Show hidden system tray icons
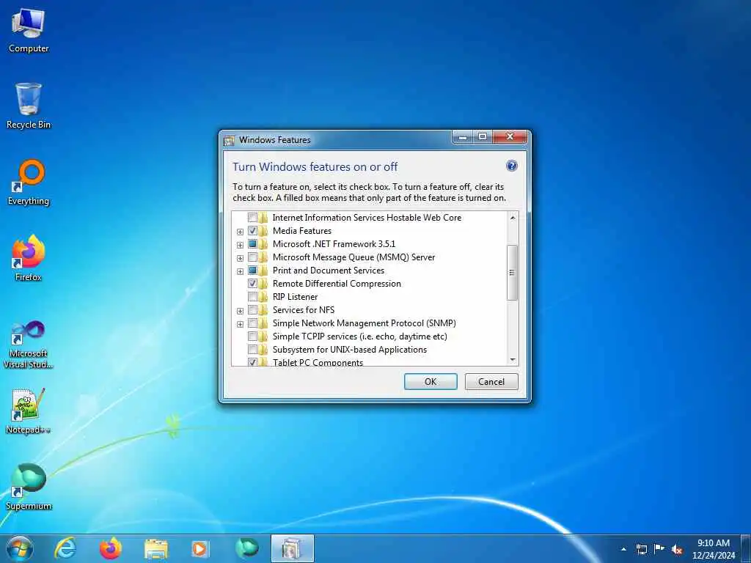This screenshot has width=751, height=563. [x=623, y=549]
